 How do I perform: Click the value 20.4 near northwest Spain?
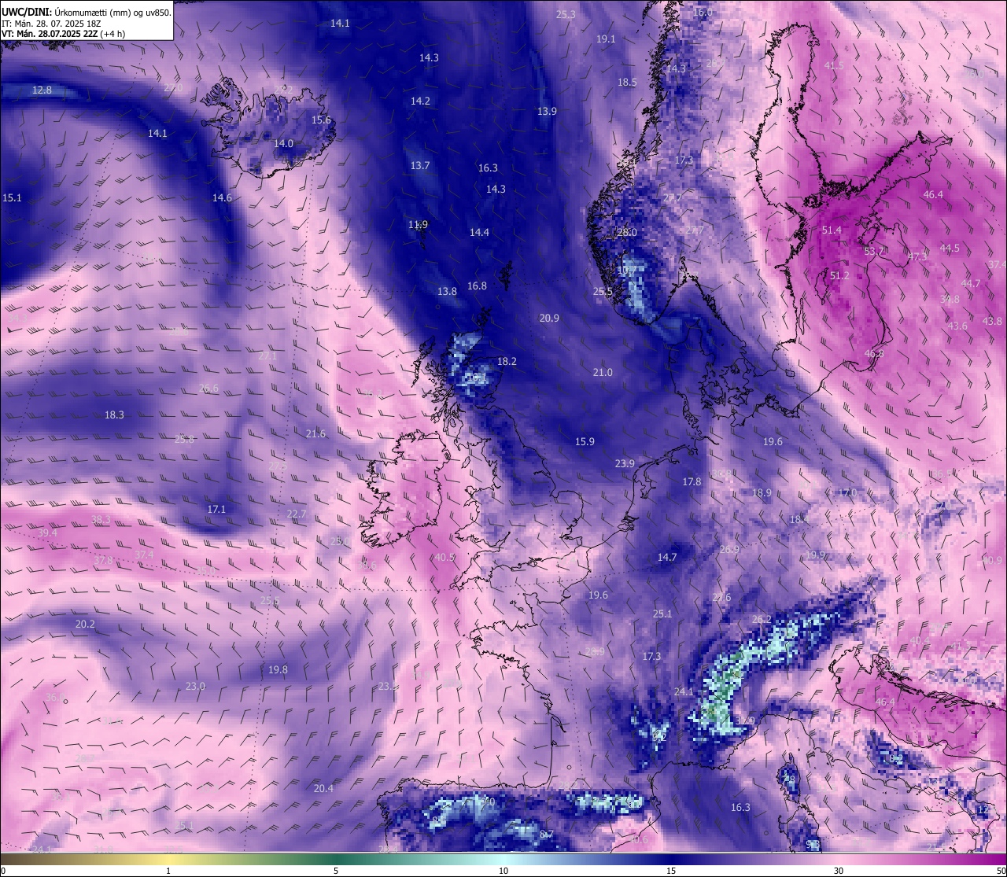(x=323, y=789)
